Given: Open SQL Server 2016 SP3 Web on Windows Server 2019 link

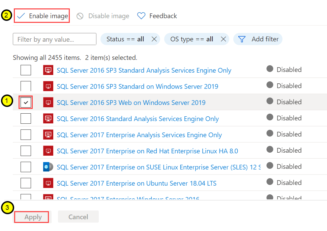Looking at the screenshot, I should 131,103.
